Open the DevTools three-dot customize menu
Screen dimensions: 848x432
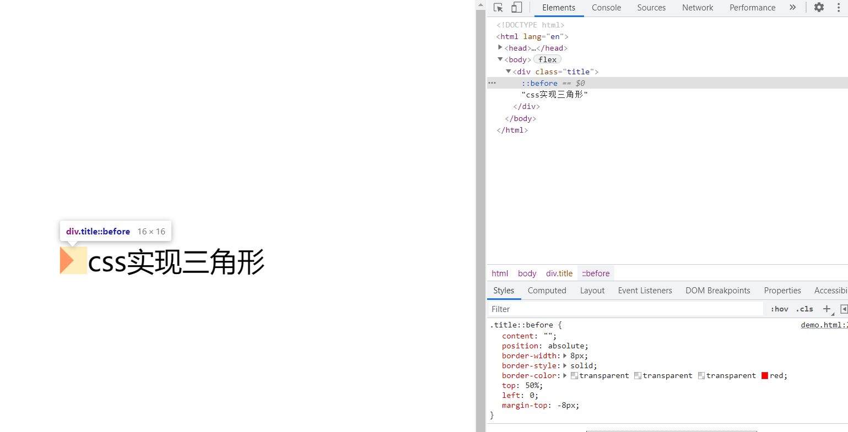(x=839, y=7)
